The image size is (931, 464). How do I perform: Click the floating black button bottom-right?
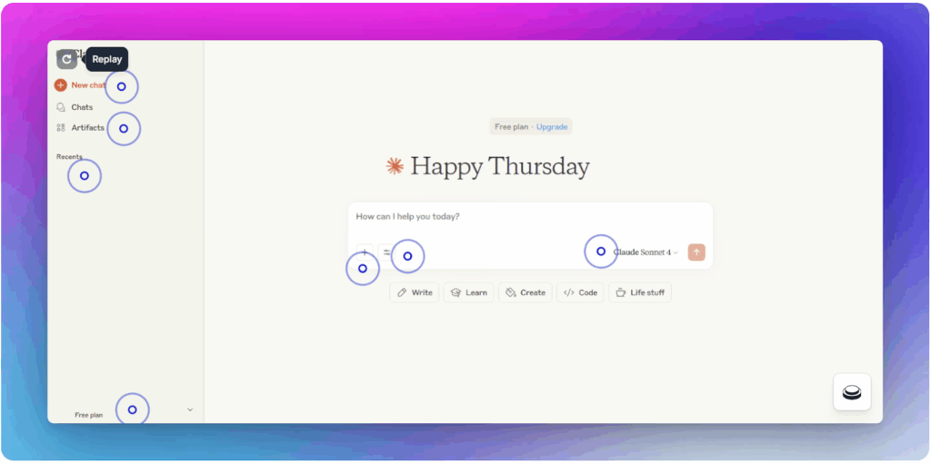click(x=852, y=392)
